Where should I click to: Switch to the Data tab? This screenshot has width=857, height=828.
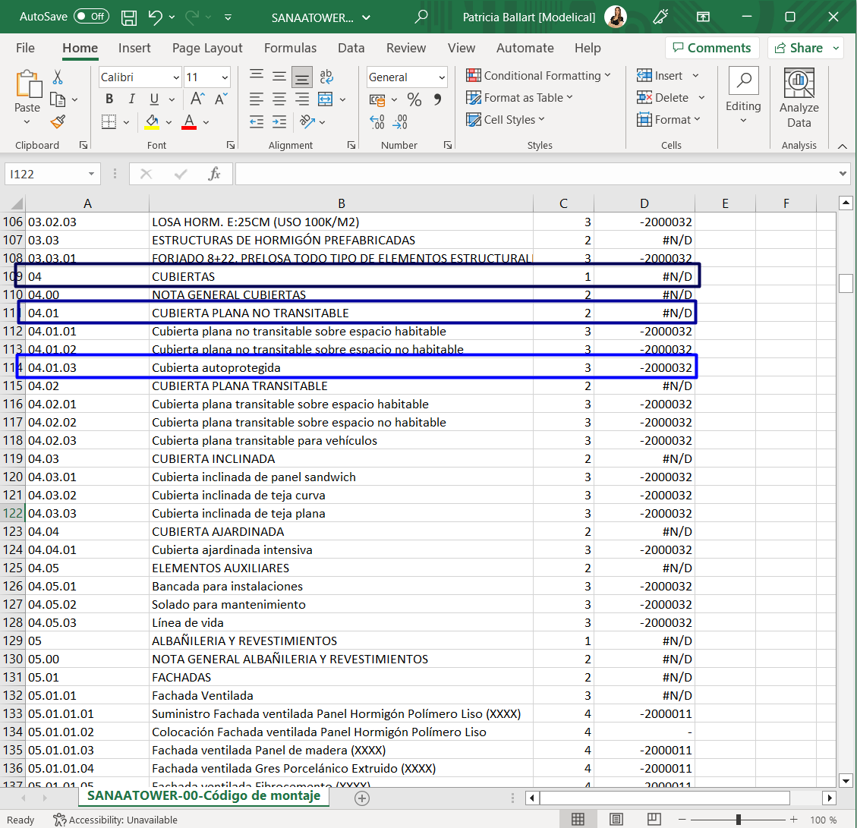pyautogui.click(x=351, y=48)
